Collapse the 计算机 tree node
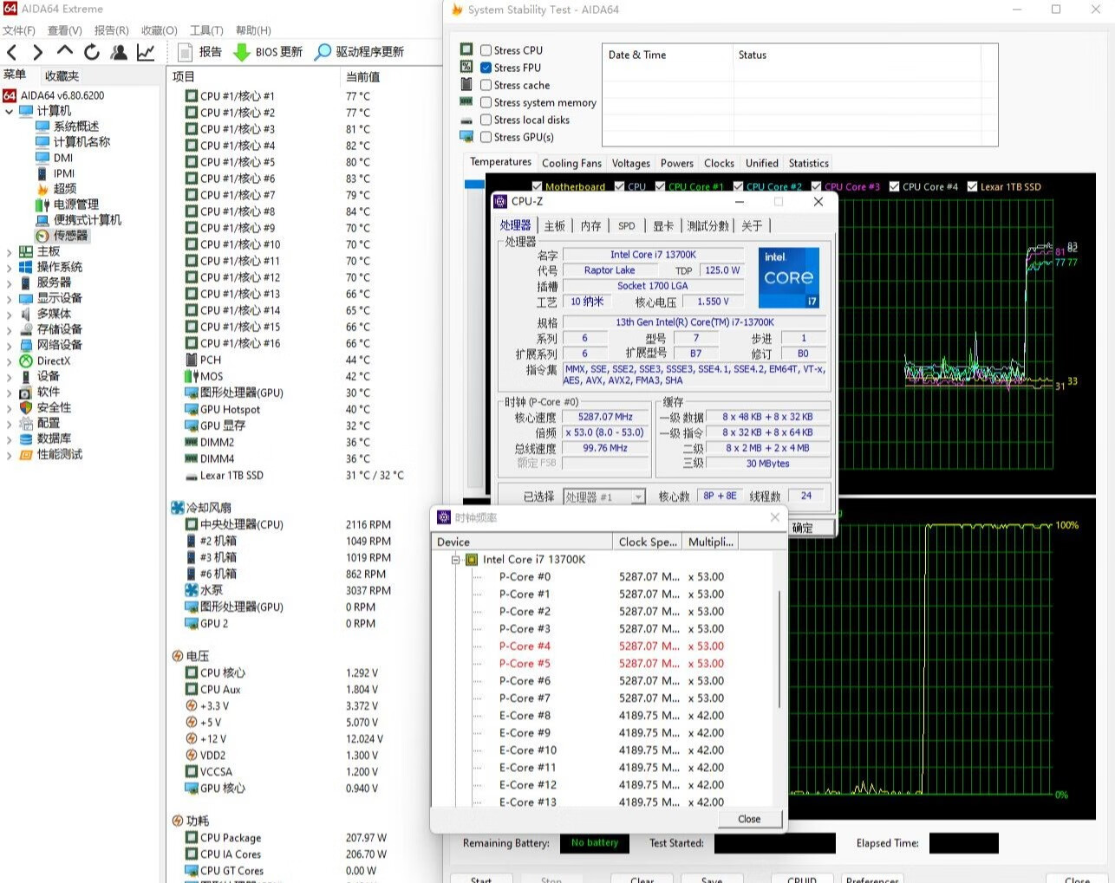 [x=9, y=111]
